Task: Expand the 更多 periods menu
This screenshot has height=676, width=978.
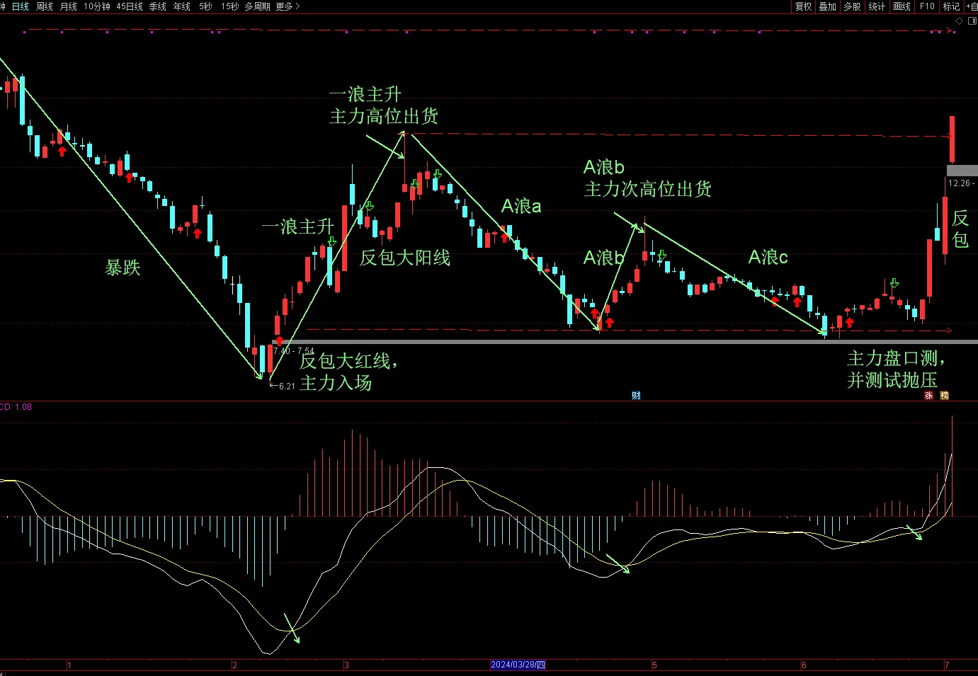Action: [288, 6]
